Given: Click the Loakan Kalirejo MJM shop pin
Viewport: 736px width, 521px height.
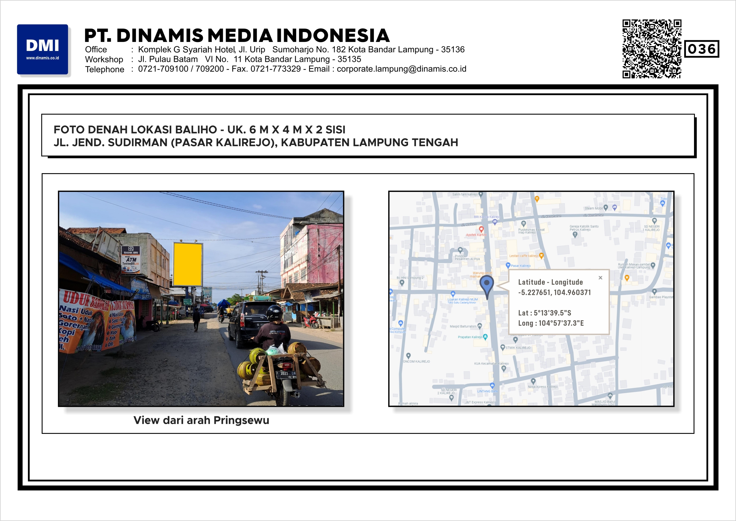Looking at the screenshot, I should (453, 294).
